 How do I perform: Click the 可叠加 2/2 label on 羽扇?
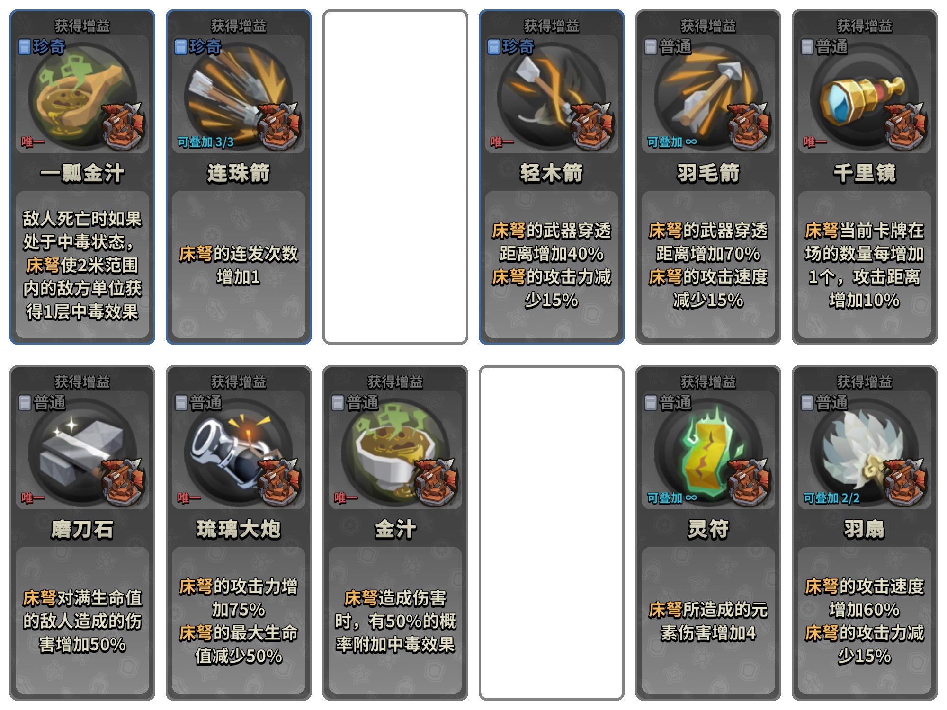[x=831, y=498]
